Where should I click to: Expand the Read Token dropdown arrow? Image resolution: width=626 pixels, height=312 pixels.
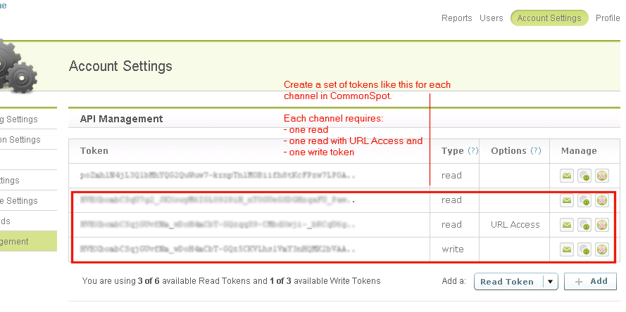[x=550, y=282]
